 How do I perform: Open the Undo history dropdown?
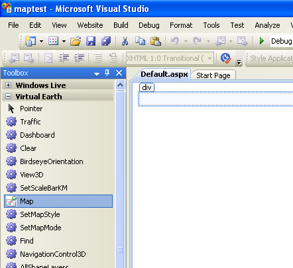click(x=186, y=41)
